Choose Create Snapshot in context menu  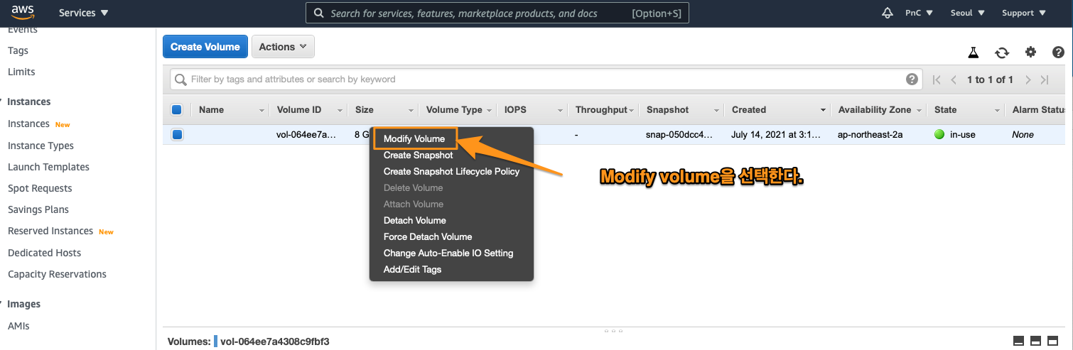(x=418, y=155)
